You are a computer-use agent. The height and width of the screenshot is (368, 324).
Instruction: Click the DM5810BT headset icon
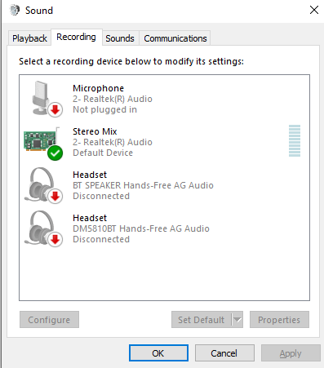[x=43, y=228]
